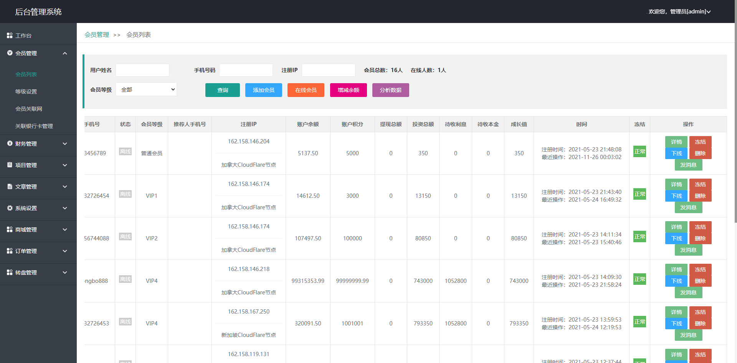Click the 成长值 column header

(519, 124)
